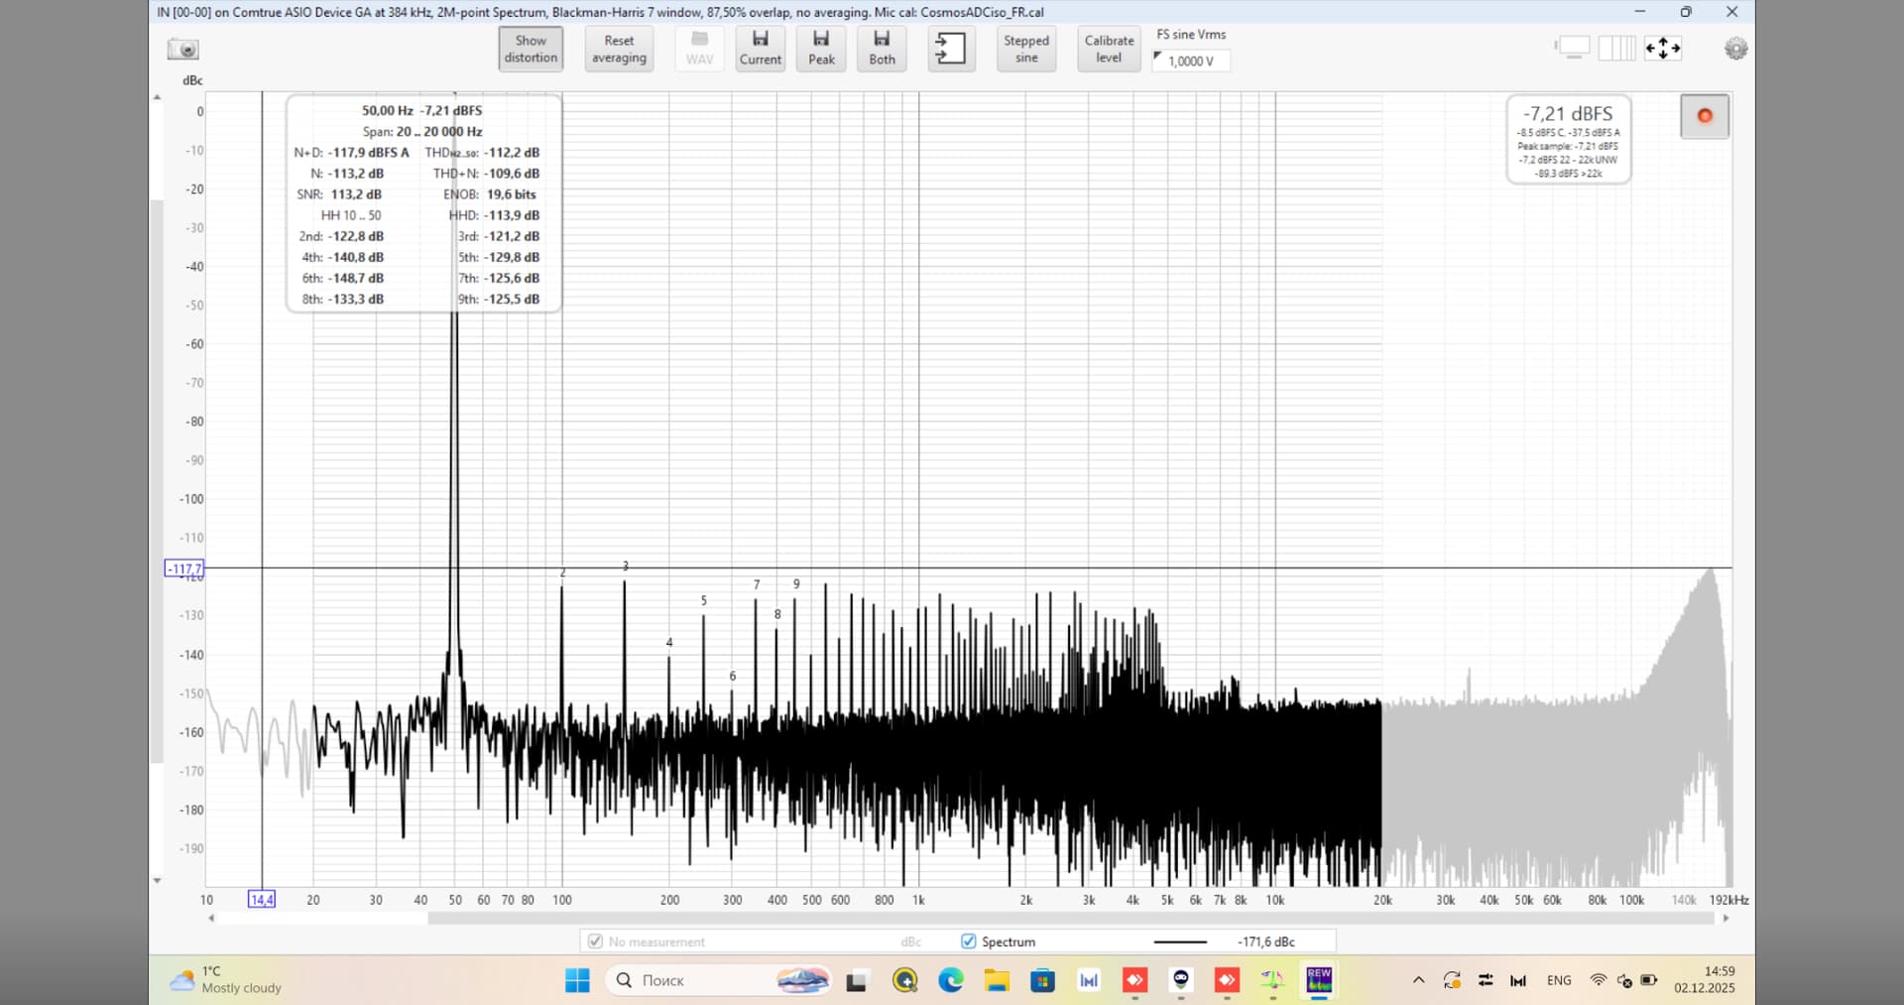The height and width of the screenshot is (1005, 1904).
Task: Click the four-arrow graph limits icon
Action: (1663, 48)
